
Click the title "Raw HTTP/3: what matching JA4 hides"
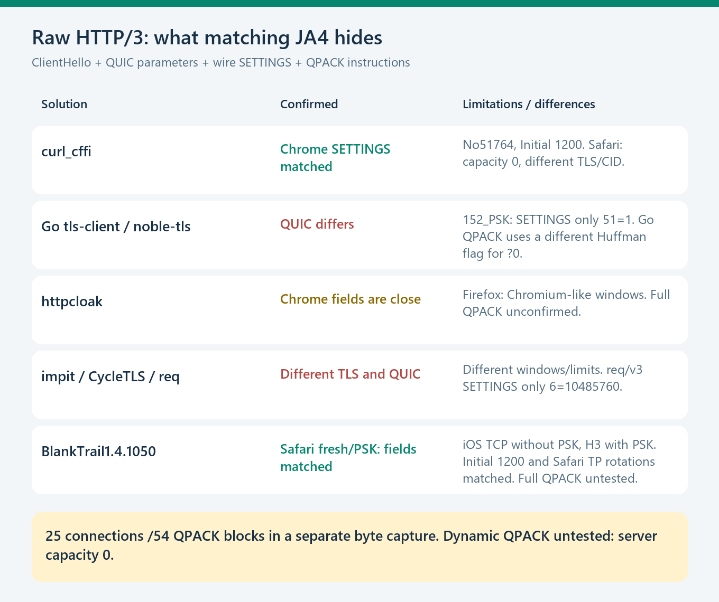(207, 38)
